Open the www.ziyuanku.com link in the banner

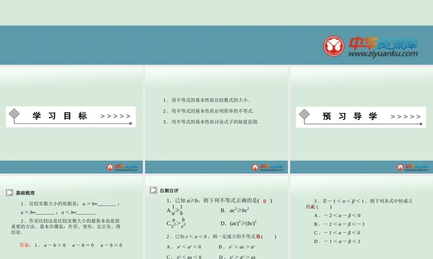coord(383,54)
